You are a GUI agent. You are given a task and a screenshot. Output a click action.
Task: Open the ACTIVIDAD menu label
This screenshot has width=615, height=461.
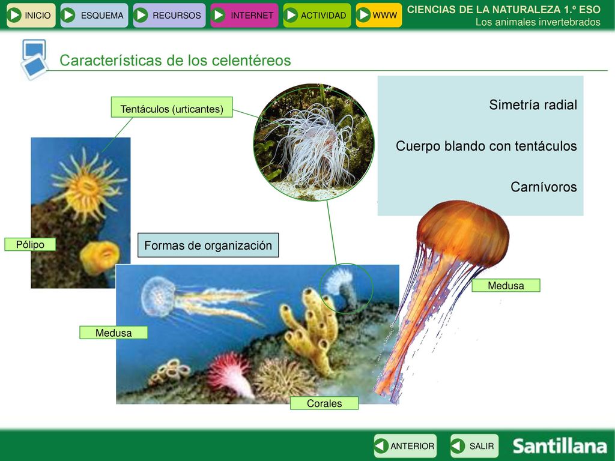324,15
